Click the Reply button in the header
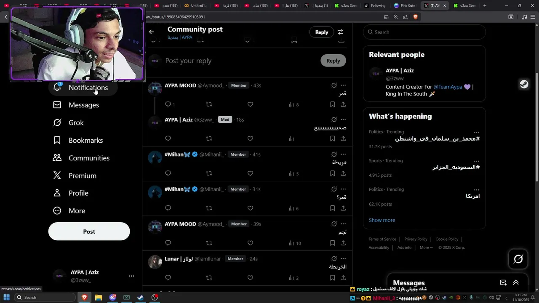 point(322,32)
